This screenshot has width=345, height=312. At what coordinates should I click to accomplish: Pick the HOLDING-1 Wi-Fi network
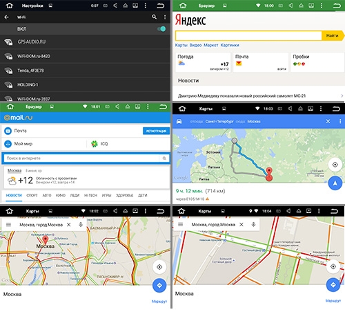click(x=85, y=84)
